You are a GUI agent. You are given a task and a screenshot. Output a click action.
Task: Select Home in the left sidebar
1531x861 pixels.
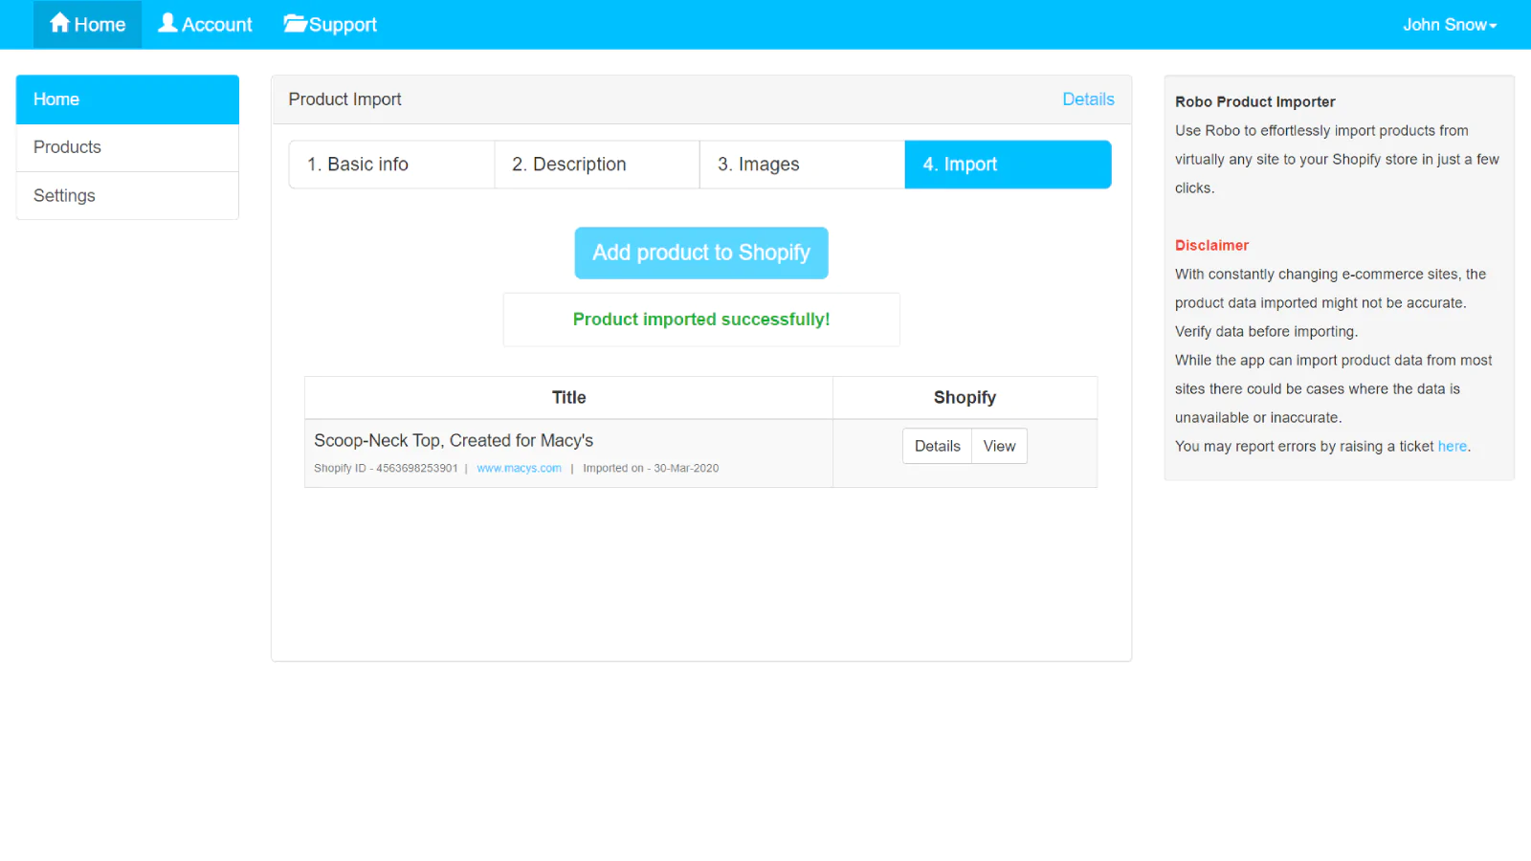(x=127, y=99)
